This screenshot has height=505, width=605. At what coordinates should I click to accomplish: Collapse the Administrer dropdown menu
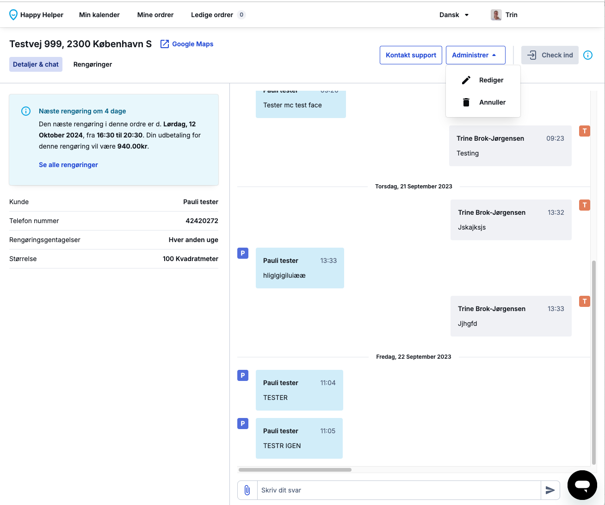tap(475, 55)
